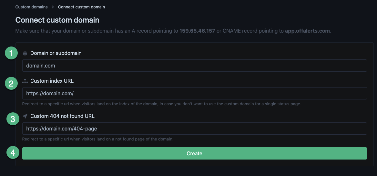Click the green step 1 badge
This screenshot has width=377, height=176.
point(11,53)
